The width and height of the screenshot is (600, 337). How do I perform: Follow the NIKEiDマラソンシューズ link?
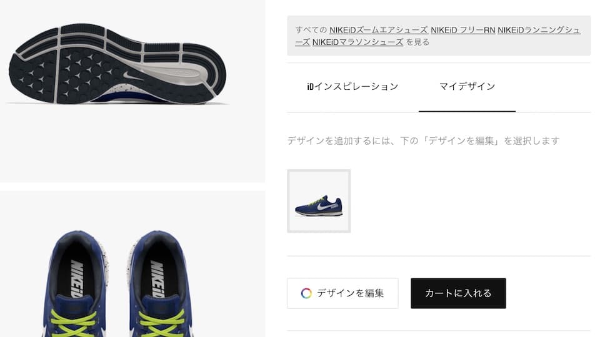pos(357,42)
